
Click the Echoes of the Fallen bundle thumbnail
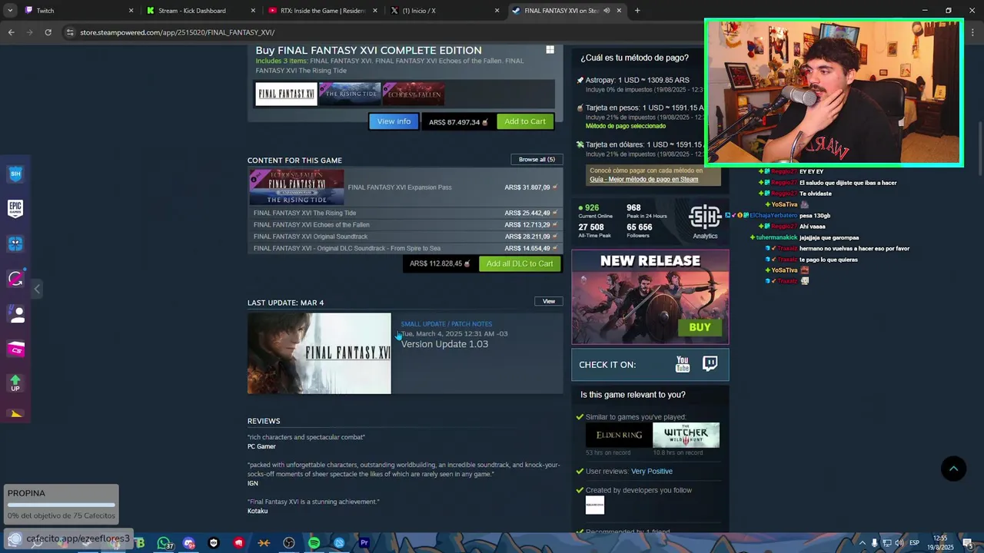[x=414, y=94]
